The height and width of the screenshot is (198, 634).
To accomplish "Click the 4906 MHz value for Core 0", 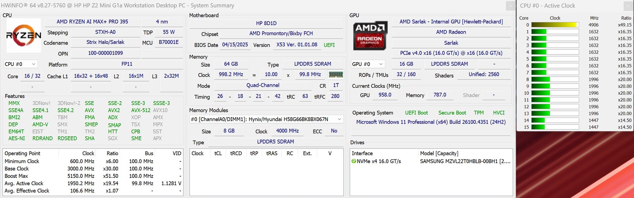I will pos(593,25).
